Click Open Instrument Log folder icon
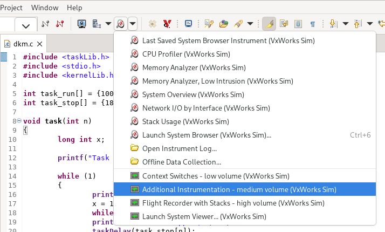Image resolution: width=385 pixels, height=232 pixels. pyautogui.click(x=135, y=148)
